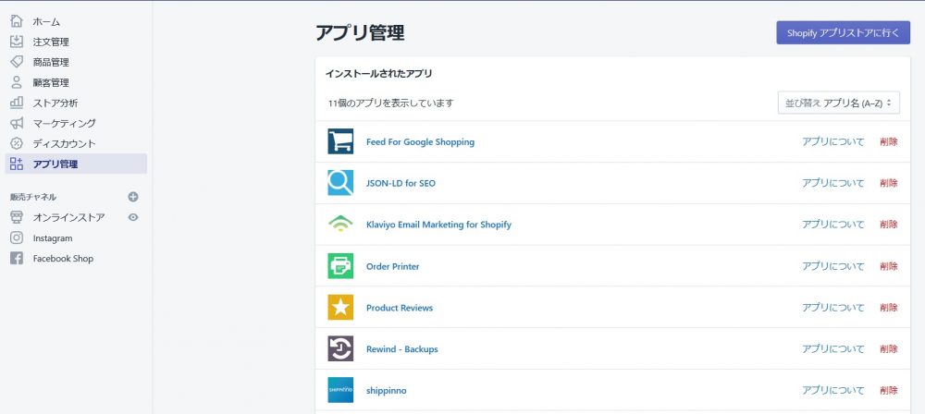Click the Product Reviews star icon

coord(340,308)
